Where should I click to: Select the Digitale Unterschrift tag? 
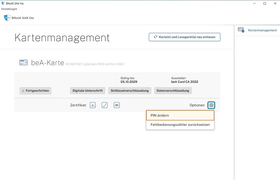tap(87, 91)
